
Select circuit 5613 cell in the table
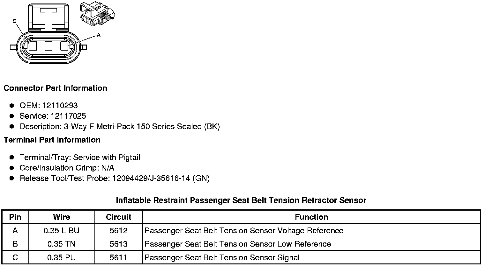(x=118, y=244)
